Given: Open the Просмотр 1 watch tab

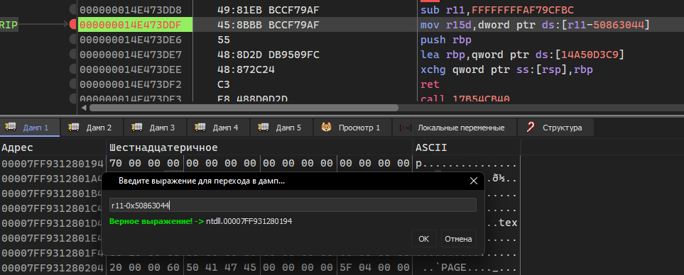Looking at the screenshot, I should (x=352, y=128).
